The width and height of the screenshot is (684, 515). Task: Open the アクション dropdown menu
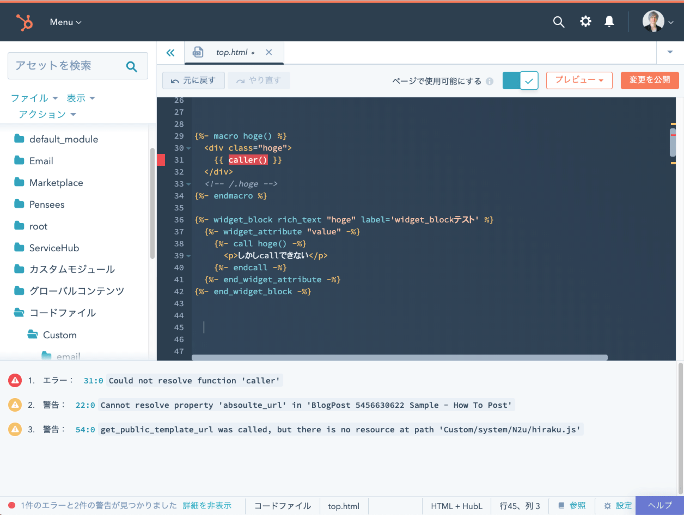(47, 115)
